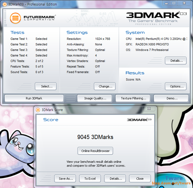Image resolution: width=193 pixels, height=188 pixels.
Task: Click the Close button in the Score dialog
Action: click(x=140, y=179)
